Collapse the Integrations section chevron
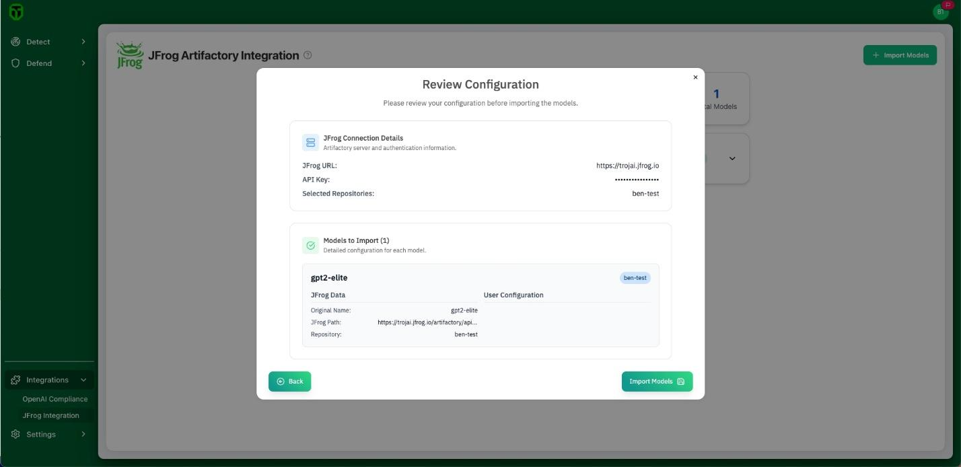 click(83, 380)
